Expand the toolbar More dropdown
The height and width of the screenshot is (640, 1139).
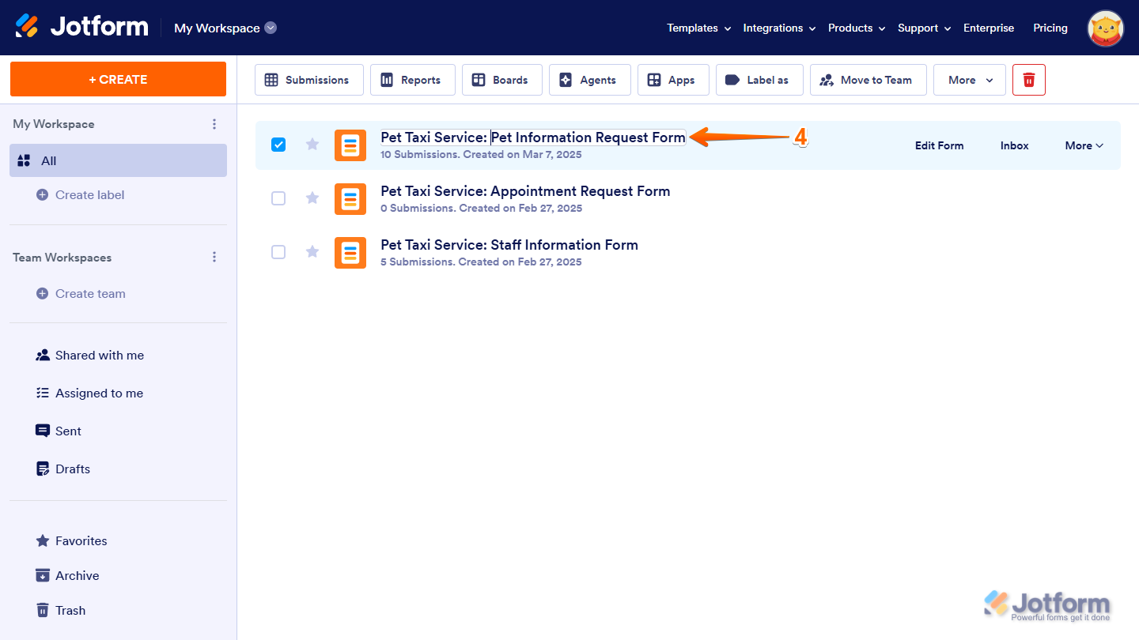coord(970,80)
